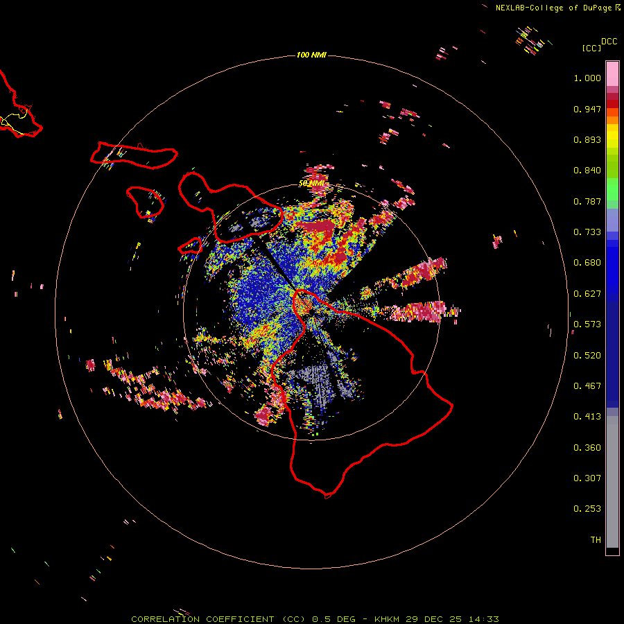This screenshot has width=624, height=624.
Task: Select the 0.360 color scale value
Action: pyautogui.click(x=587, y=448)
